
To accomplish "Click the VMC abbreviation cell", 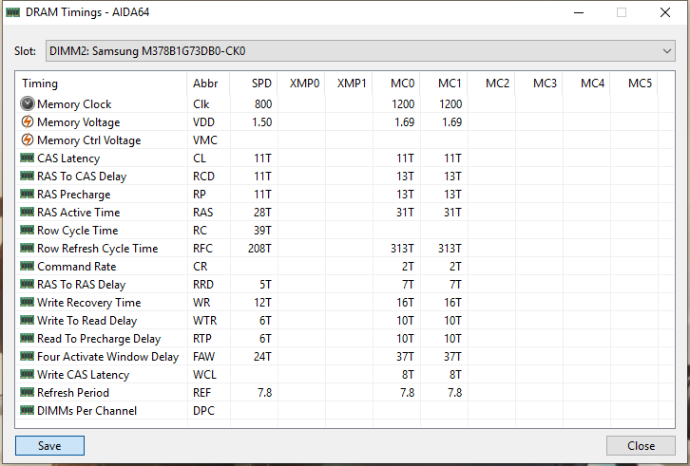I will tap(205, 140).
